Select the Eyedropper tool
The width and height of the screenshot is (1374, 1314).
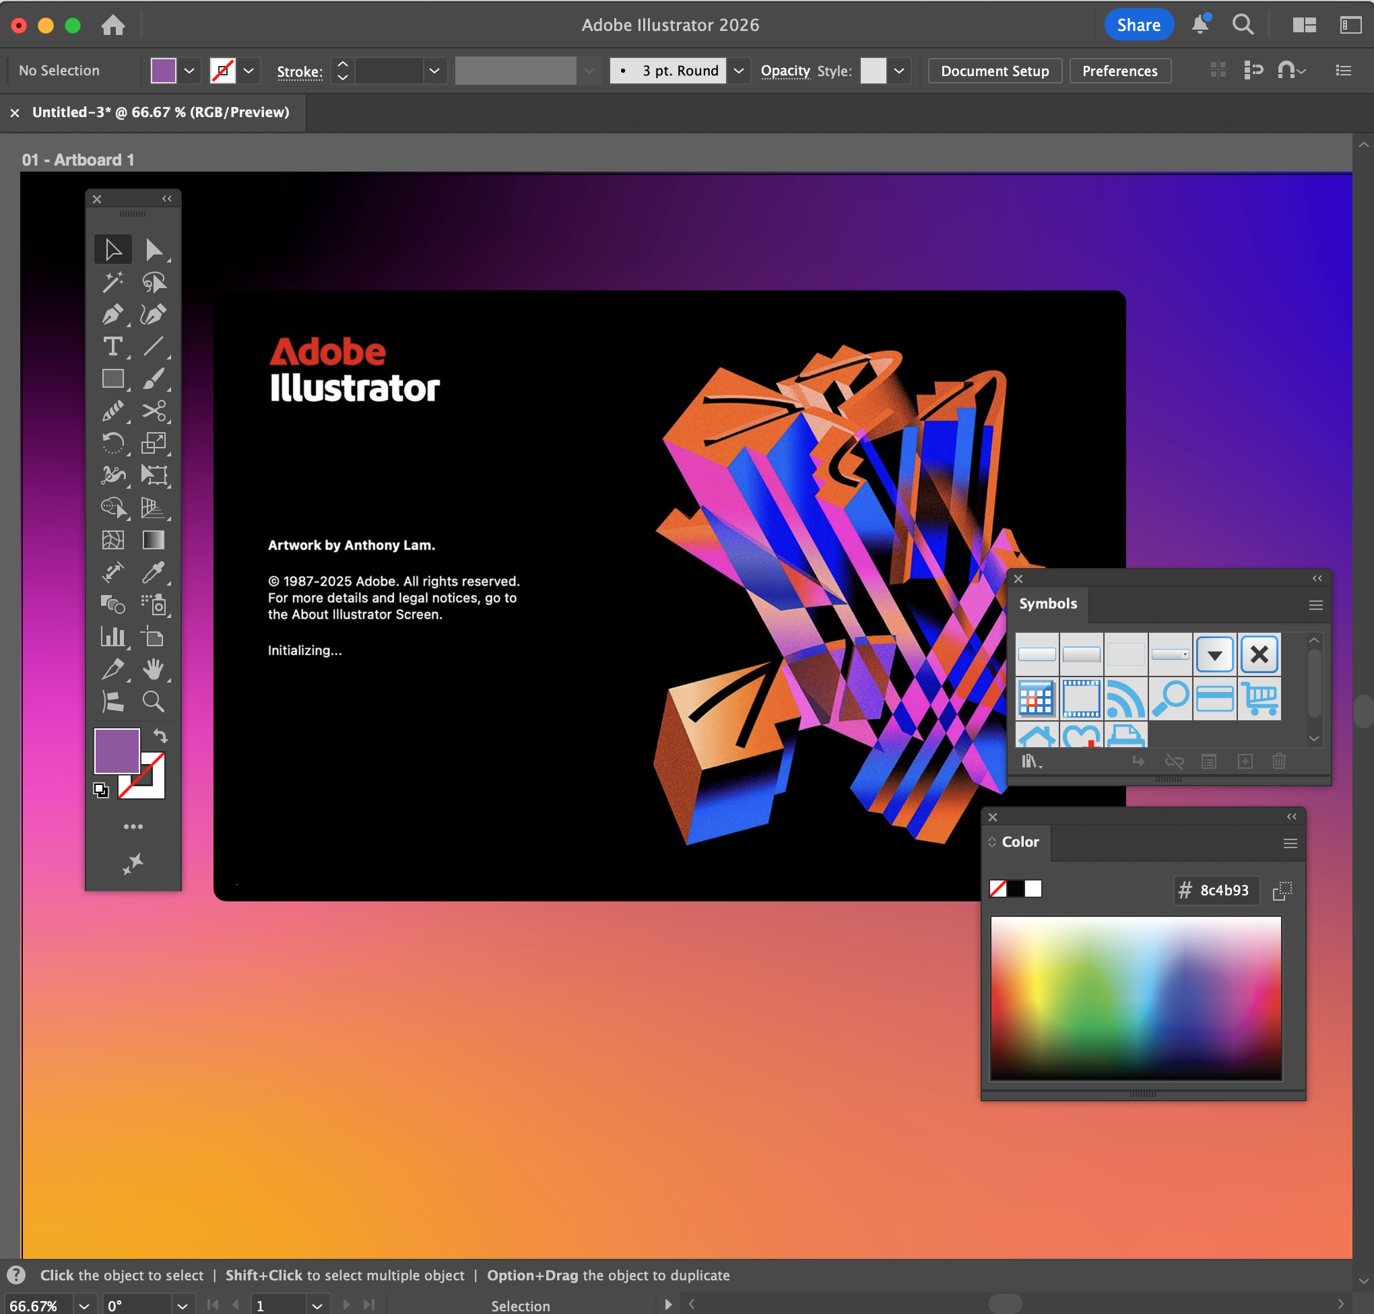154,572
